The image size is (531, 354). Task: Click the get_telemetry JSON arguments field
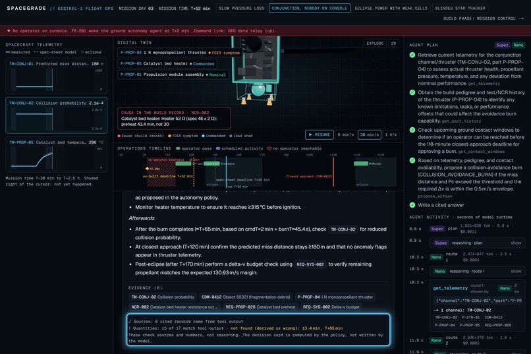click(478, 301)
